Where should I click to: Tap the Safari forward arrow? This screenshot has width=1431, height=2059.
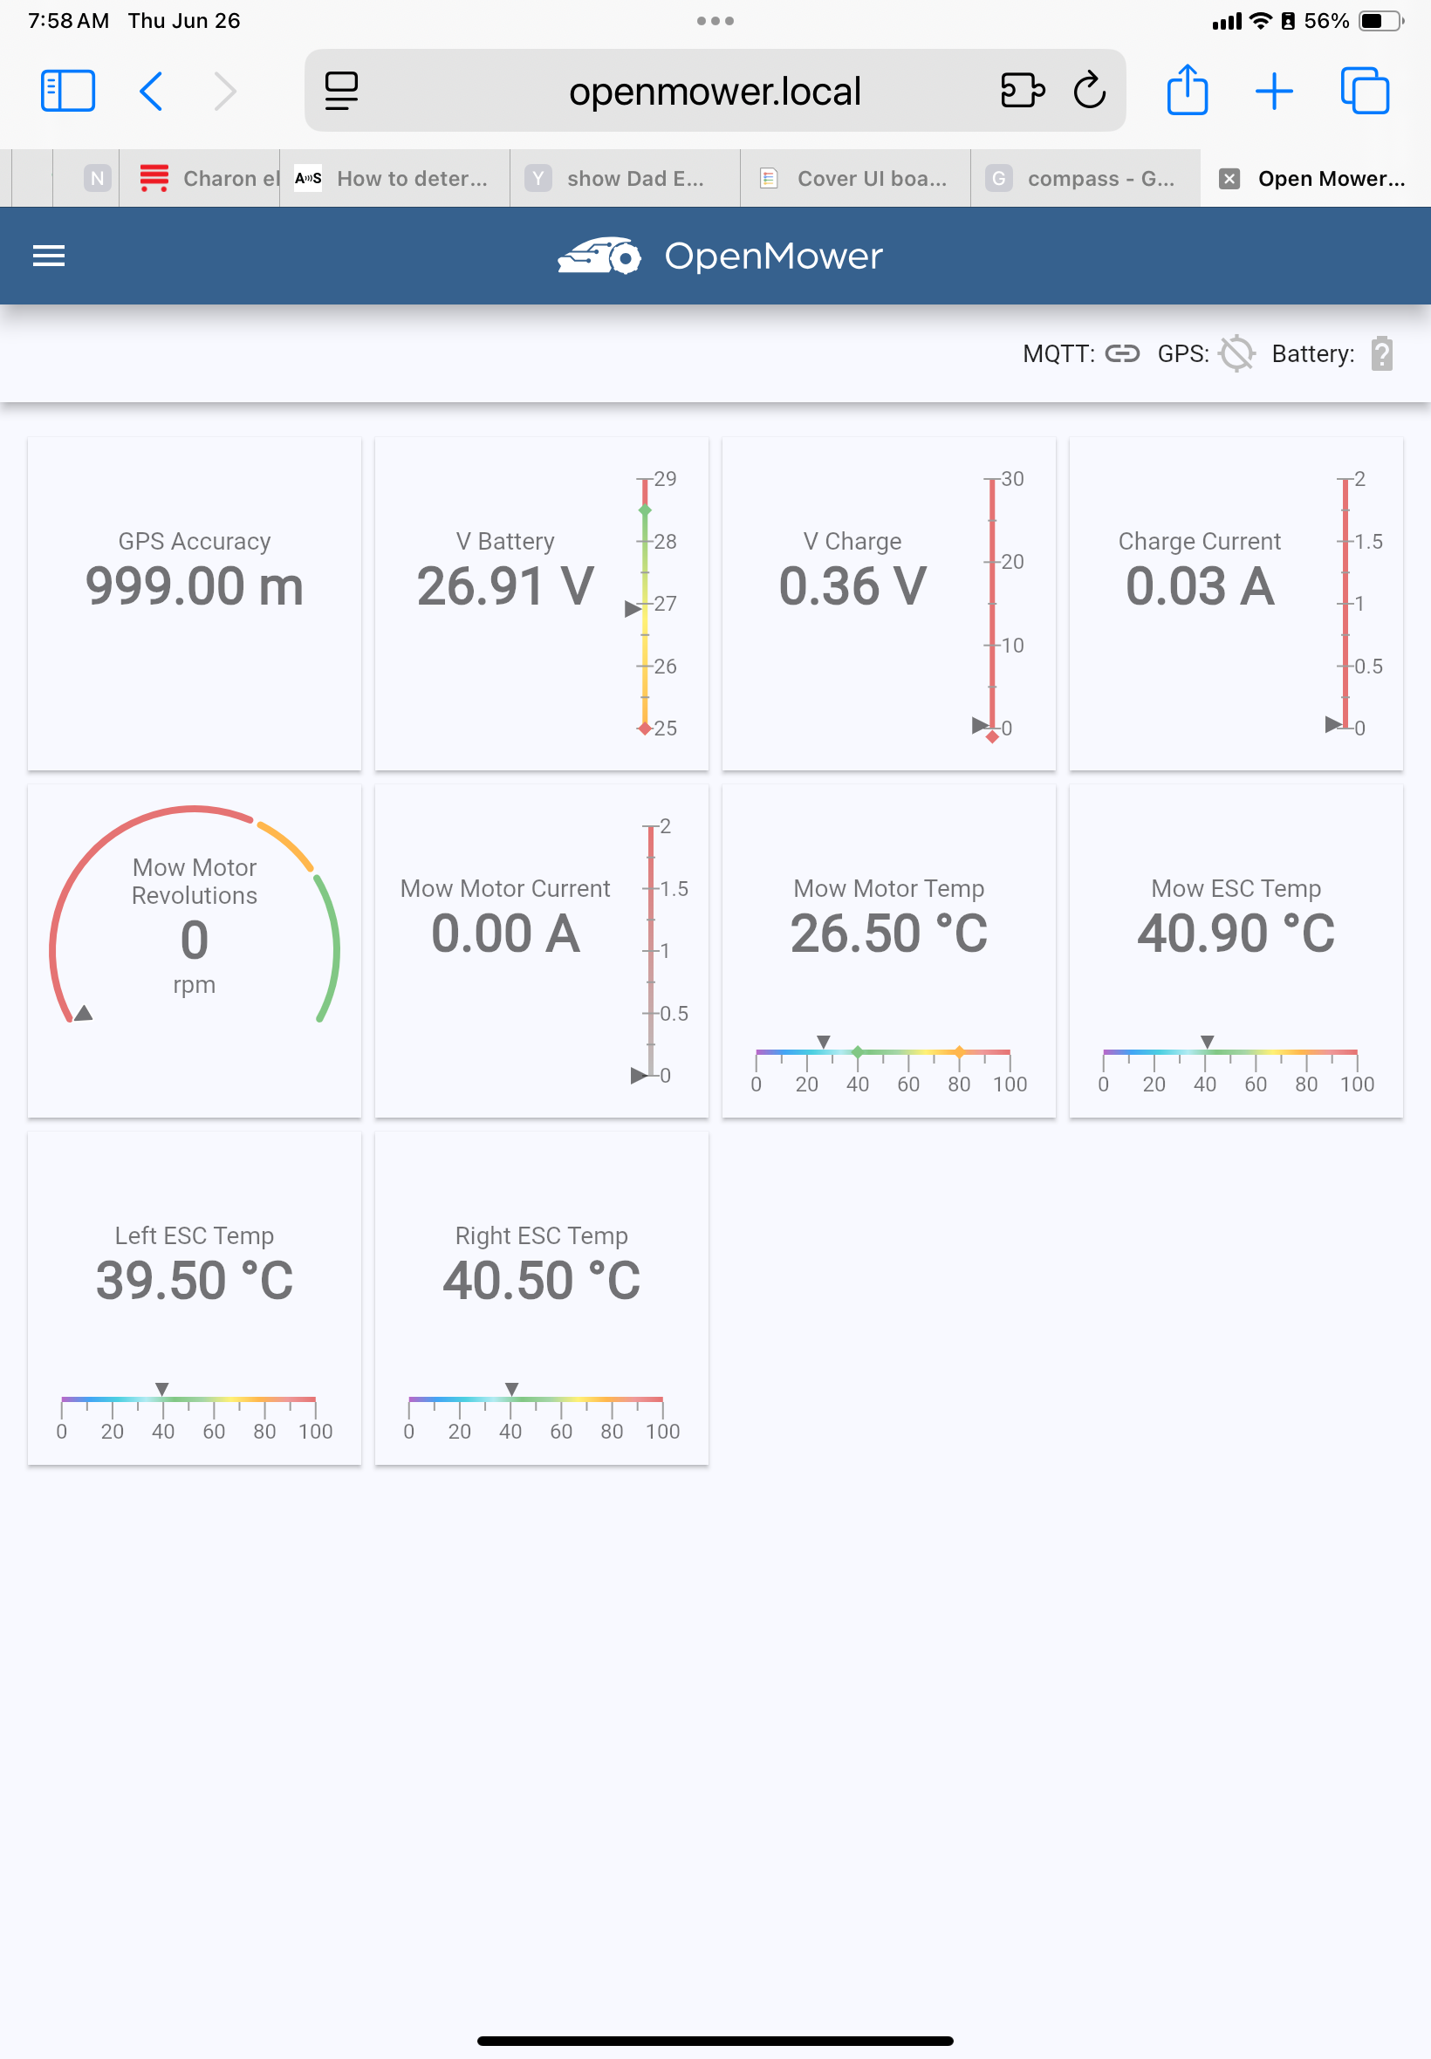point(225,91)
